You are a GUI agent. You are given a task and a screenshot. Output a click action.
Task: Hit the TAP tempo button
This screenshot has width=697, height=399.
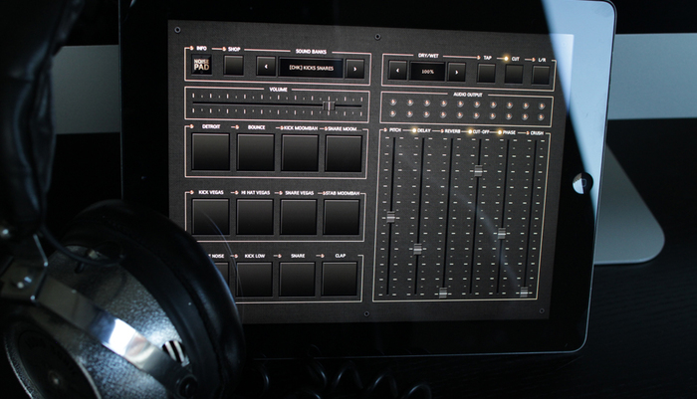[x=486, y=74]
